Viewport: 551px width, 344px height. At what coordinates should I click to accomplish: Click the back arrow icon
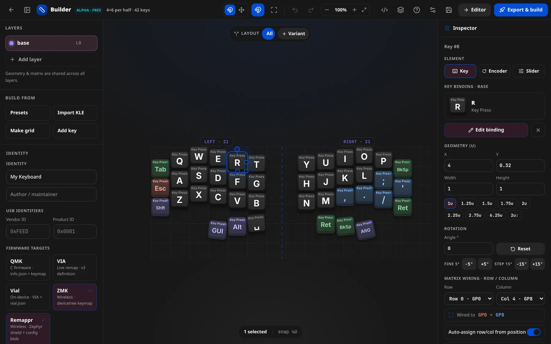(x=11, y=10)
